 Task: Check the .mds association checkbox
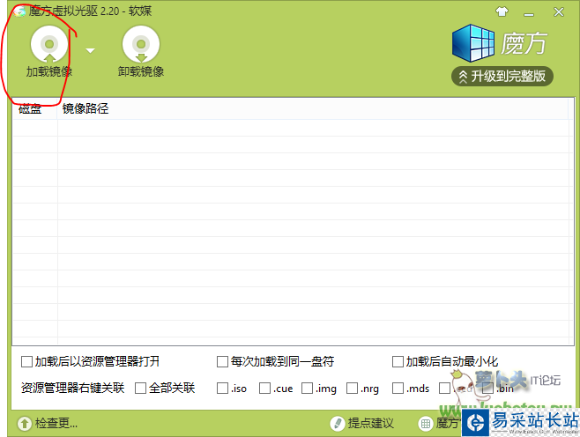point(398,389)
